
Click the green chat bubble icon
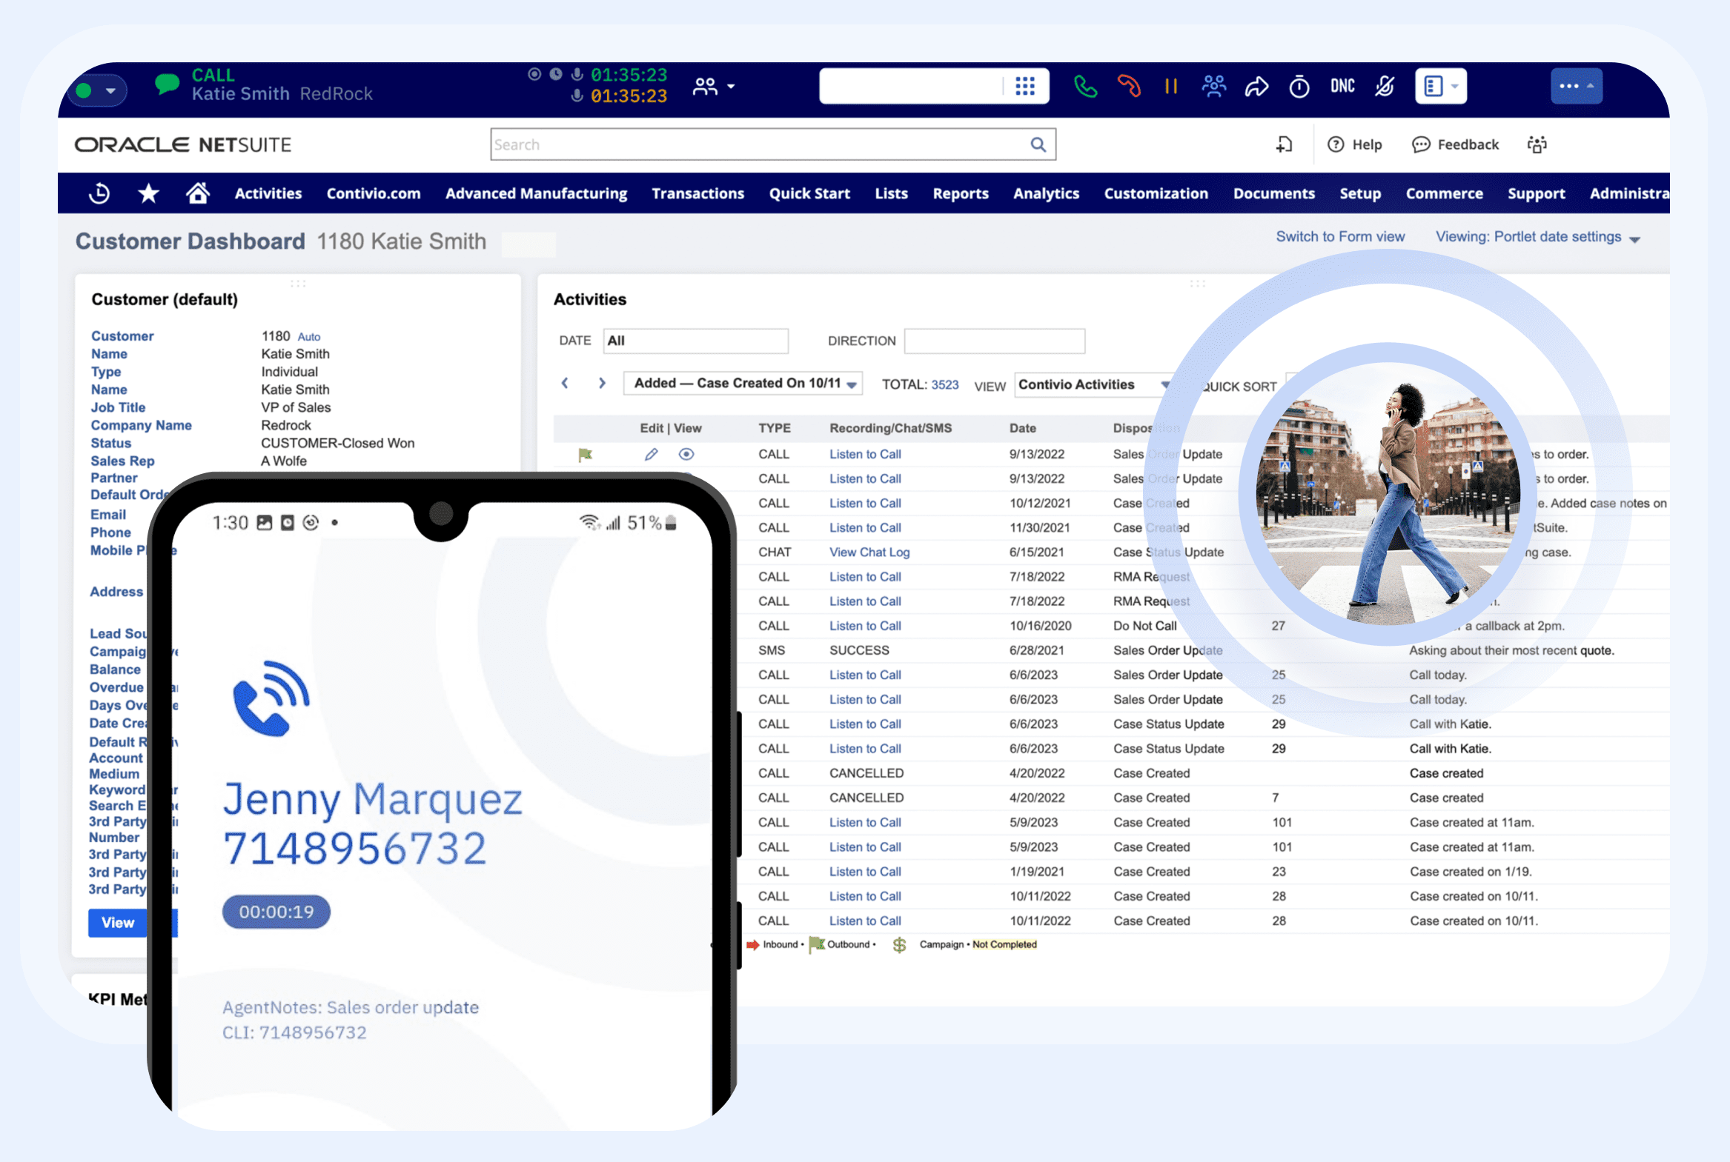(x=167, y=84)
